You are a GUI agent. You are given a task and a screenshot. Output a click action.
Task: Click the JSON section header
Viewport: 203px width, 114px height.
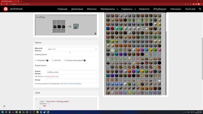tap(37, 93)
